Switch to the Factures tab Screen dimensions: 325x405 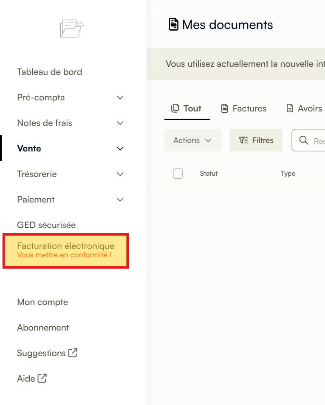tap(244, 108)
